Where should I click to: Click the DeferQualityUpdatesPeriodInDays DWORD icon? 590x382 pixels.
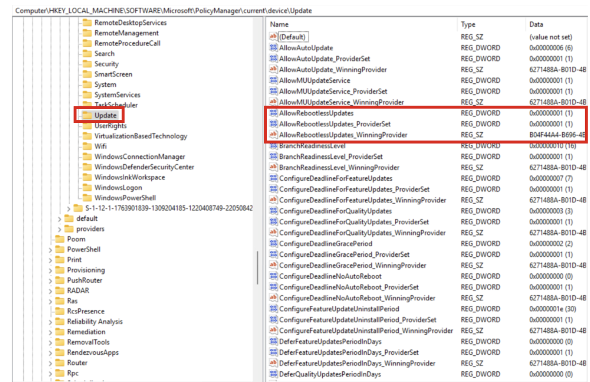click(x=274, y=374)
